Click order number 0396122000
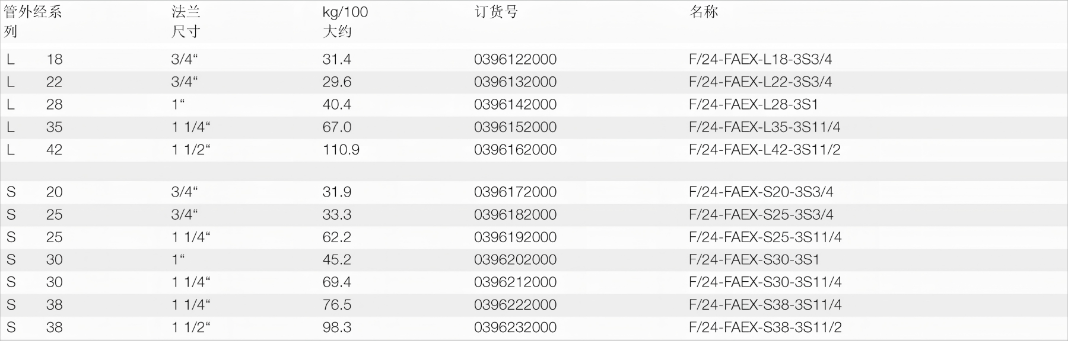This screenshot has height=341, width=1068. (515, 59)
